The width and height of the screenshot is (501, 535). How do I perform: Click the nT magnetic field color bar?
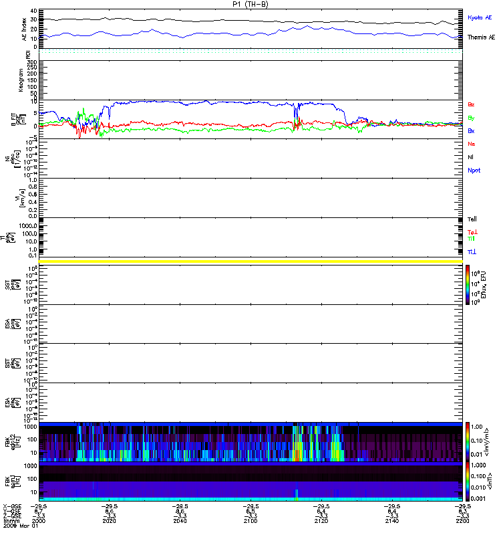click(468, 481)
